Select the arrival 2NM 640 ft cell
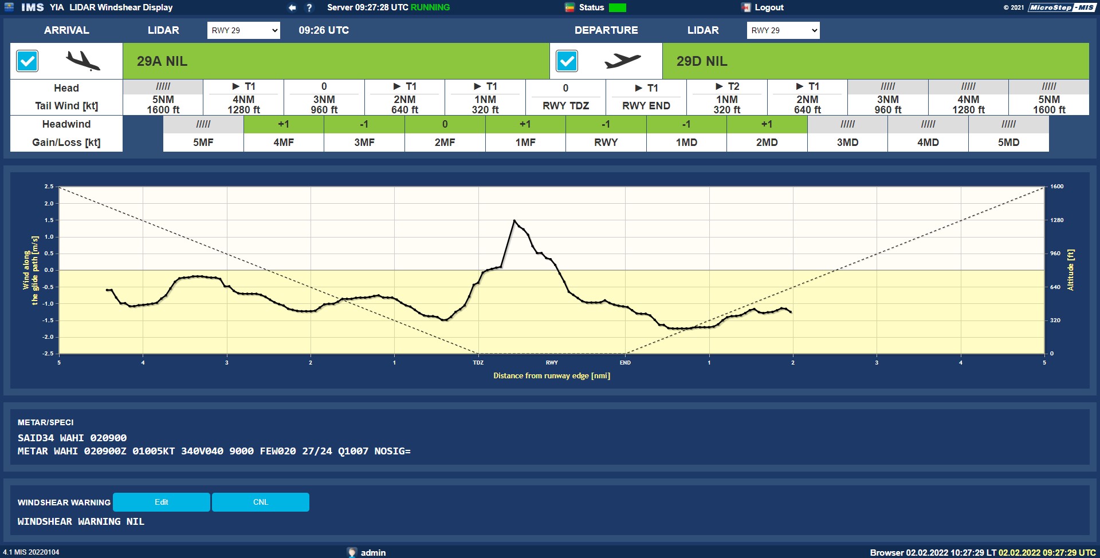The height and width of the screenshot is (558, 1100). click(404, 97)
